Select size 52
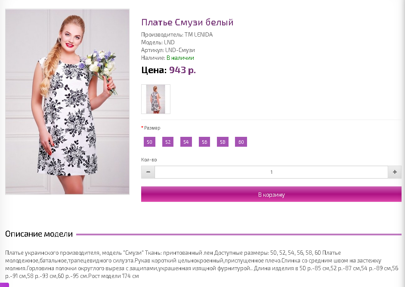Image resolution: width=405 pixels, height=287 pixels. [168, 142]
